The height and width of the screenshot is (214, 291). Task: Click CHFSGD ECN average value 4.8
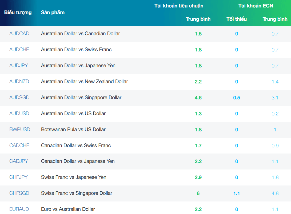(x=275, y=193)
